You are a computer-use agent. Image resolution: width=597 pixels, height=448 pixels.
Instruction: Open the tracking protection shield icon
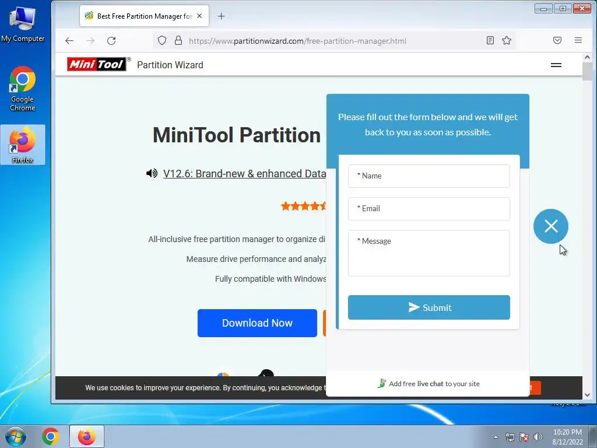click(x=162, y=41)
